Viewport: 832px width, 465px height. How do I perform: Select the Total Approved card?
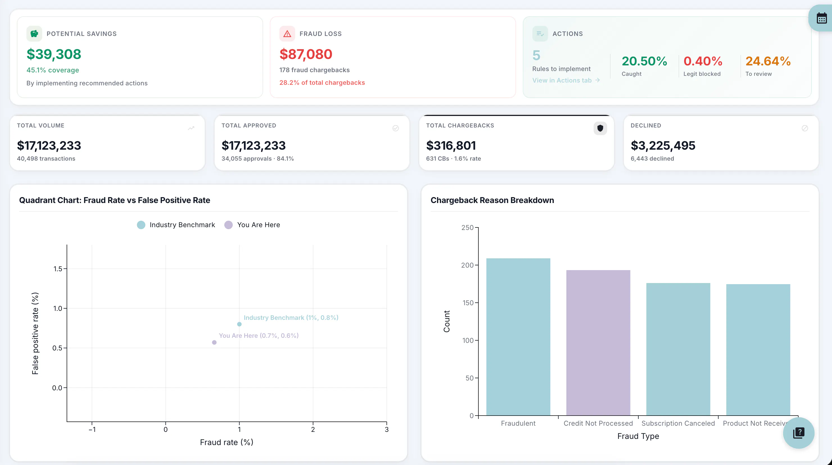[312, 143]
